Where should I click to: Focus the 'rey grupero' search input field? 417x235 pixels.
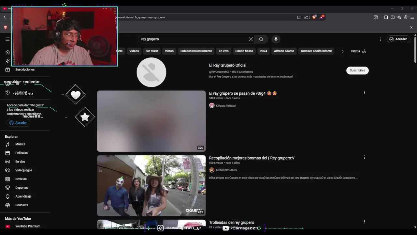tap(194, 39)
